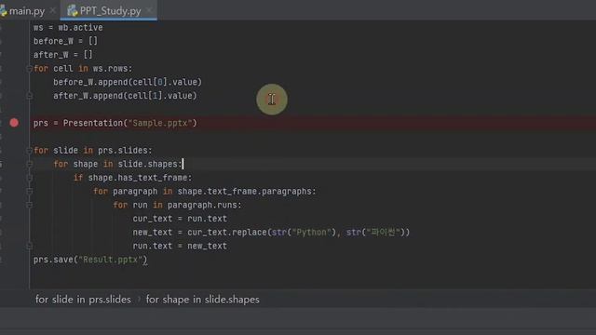The image size is (596, 335).
Task: Collapse the 'for shape in slide.shapes' loop
Action: point(29,164)
